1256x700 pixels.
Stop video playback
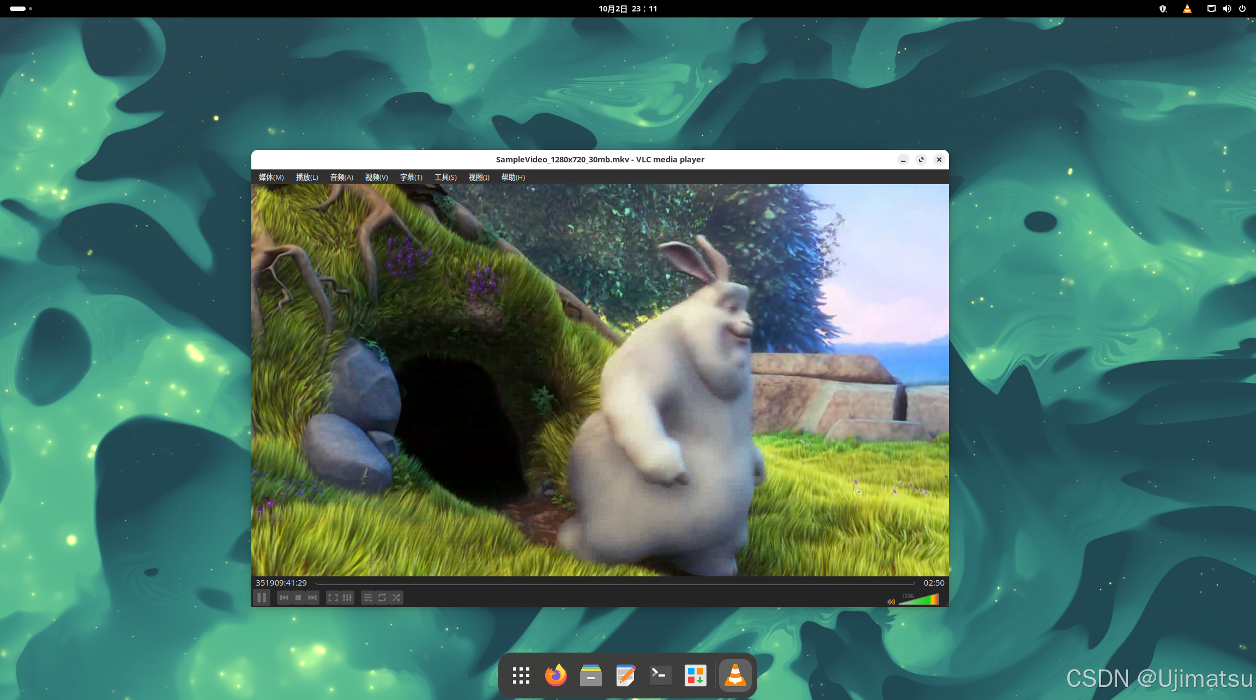coord(298,598)
